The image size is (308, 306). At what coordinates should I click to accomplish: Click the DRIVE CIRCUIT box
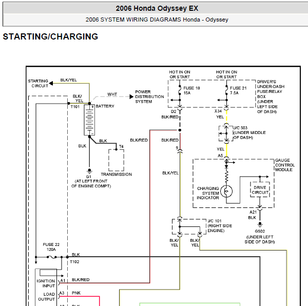[260, 190]
